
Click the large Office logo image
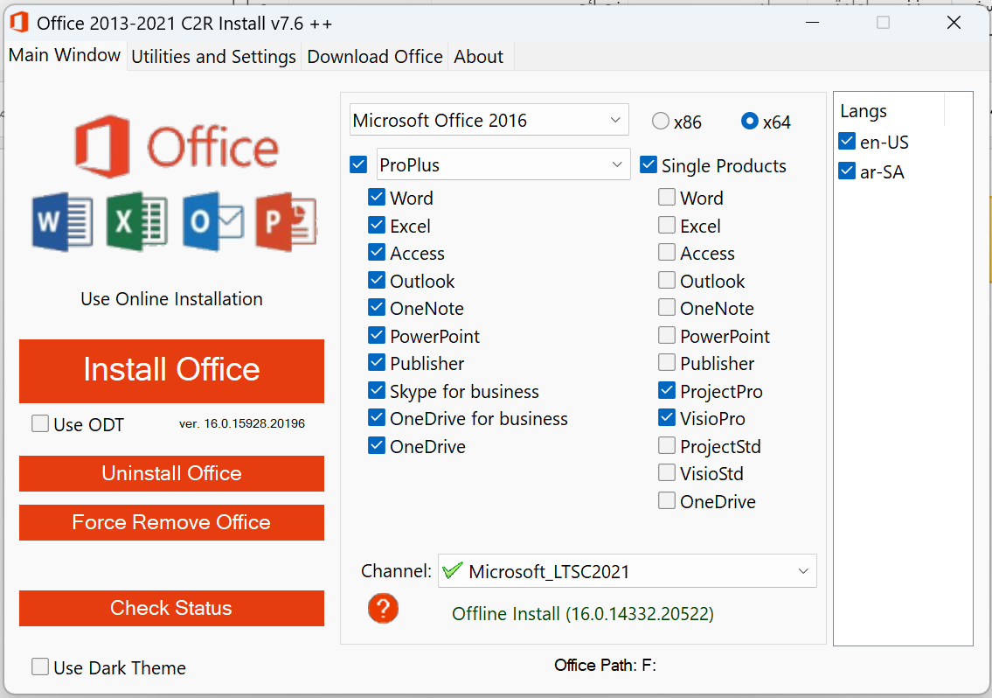click(177, 146)
